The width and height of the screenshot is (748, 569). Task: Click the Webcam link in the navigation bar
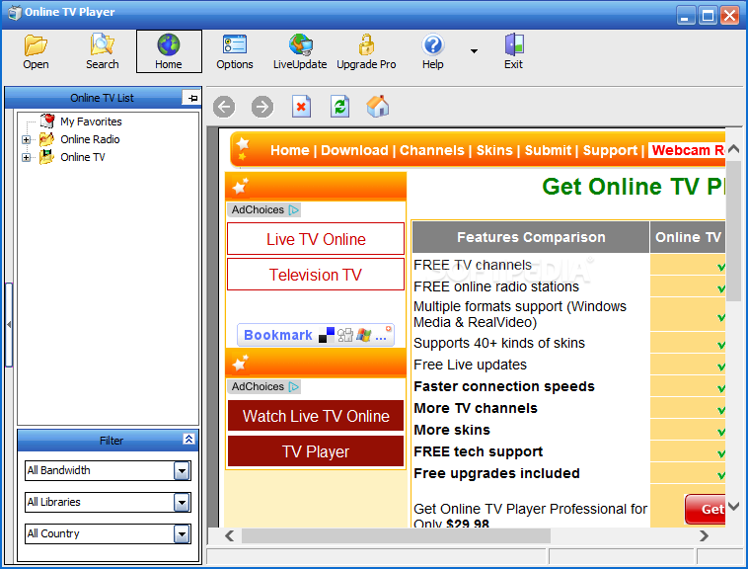point(687,150)
